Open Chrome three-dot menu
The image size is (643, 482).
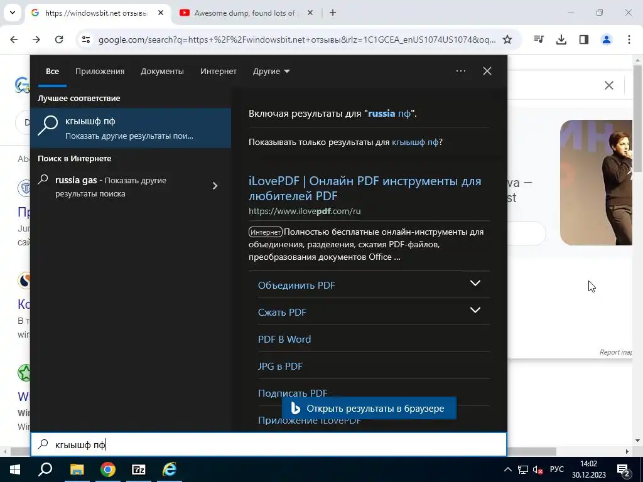pos(629,40)
